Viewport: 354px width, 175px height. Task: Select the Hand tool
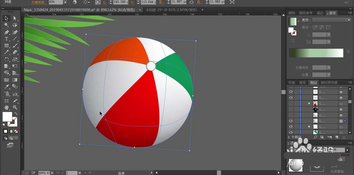pyautogui.click(x=6, y=107)
